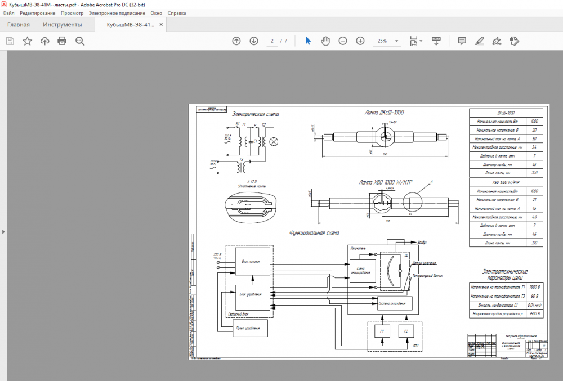This screenshot has height=381, width=563.
Task: Print the document with printer icon
Action: tap(62, 41)
